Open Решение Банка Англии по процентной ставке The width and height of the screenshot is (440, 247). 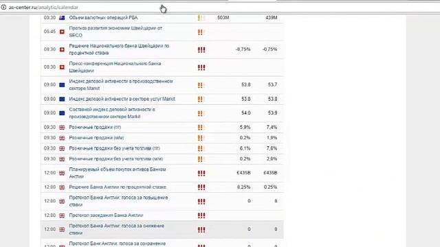pyautogui.click(x=118, y=187)
